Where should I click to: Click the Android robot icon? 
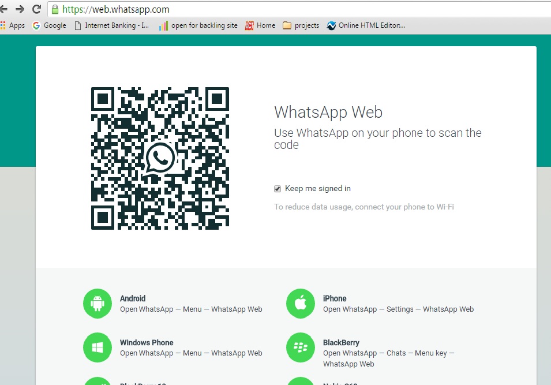click(98, 304)
